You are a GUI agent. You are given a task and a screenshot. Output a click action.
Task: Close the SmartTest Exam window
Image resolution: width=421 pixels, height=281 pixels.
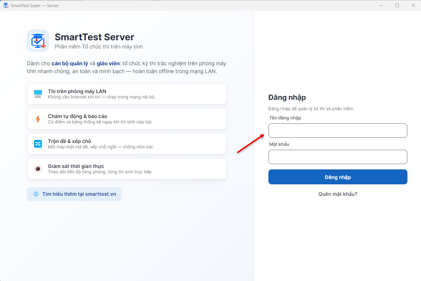413,5
